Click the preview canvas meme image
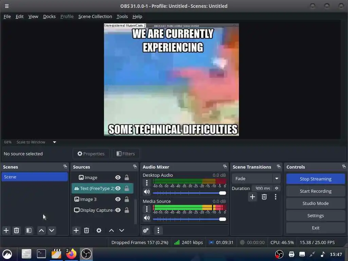Screen dimensions: 348x261 click(x=171, y=80)
